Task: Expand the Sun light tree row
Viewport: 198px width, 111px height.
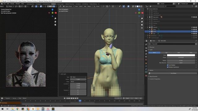Action: point(150,34)
